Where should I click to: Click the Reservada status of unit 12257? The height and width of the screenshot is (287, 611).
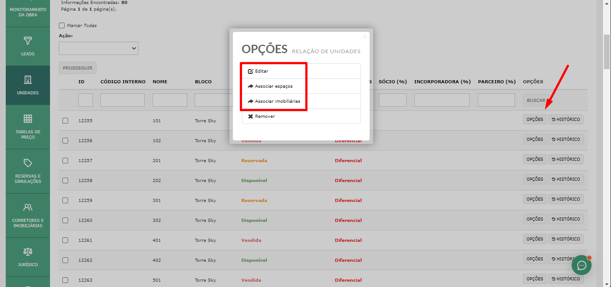click(x=254, y=160)
